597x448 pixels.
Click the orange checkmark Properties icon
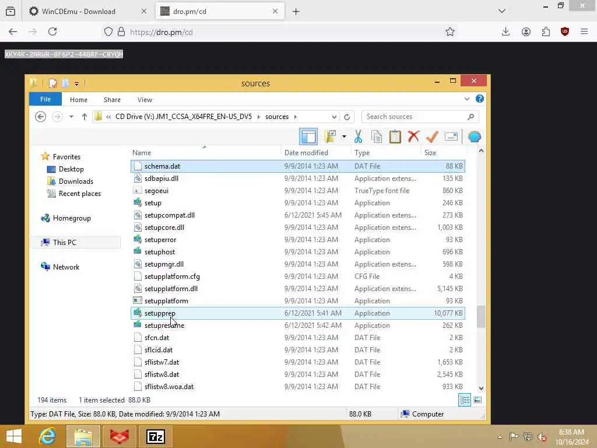pyautogui.click(x=432, y=136)
